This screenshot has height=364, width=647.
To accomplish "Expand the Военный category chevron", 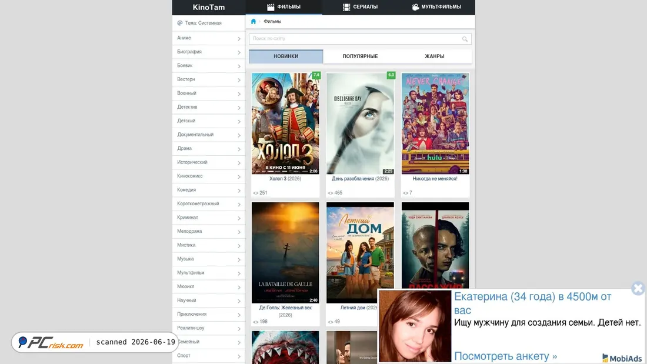I will 239,93.
